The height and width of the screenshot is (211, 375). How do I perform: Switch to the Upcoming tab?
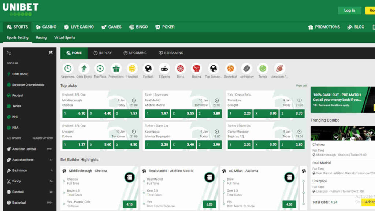point(135,53)
